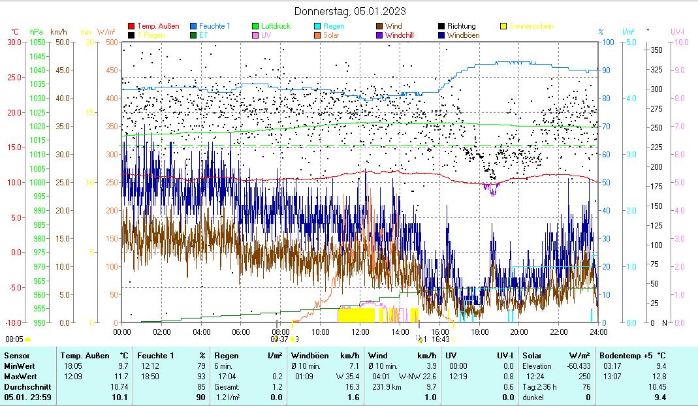Click the navy Windböen legend swatch
The image size is (698, 406).
click(441, 35)
